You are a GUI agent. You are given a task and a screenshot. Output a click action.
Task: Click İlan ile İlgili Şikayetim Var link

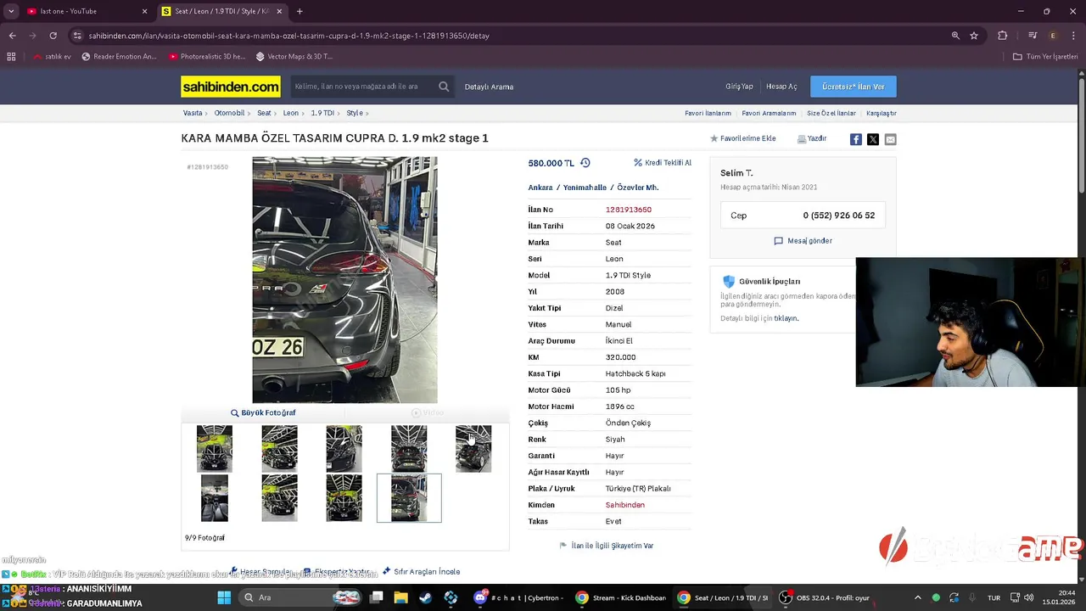tap(607, 546)
